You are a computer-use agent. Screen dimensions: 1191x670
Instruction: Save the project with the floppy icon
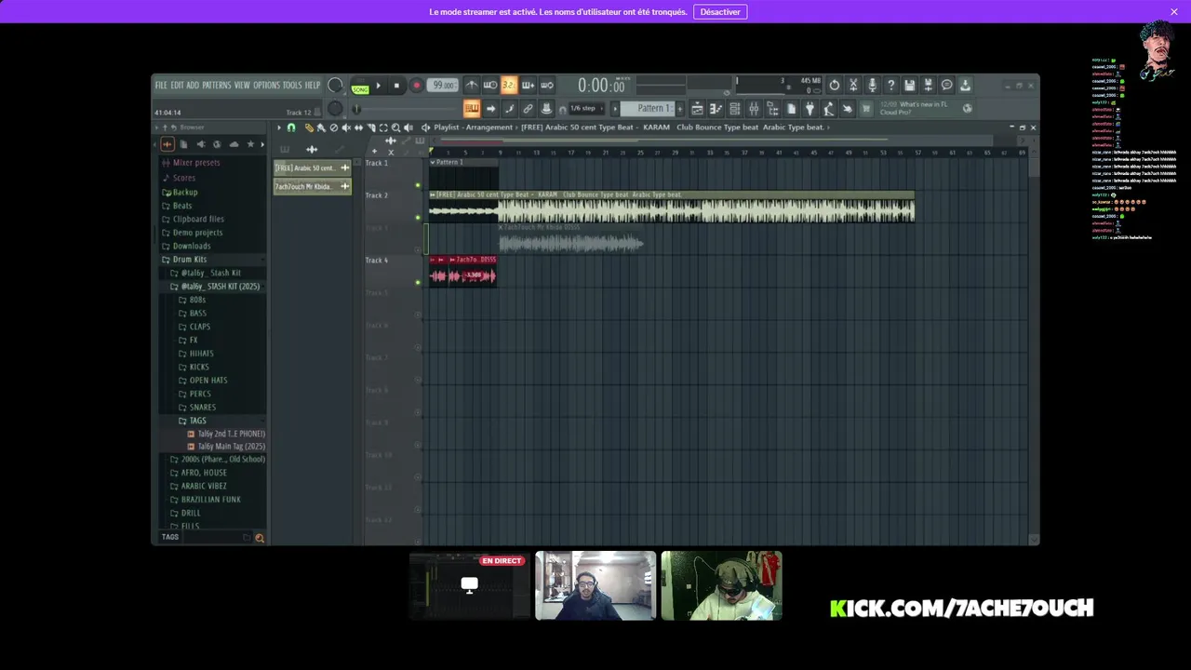point(909,85)
